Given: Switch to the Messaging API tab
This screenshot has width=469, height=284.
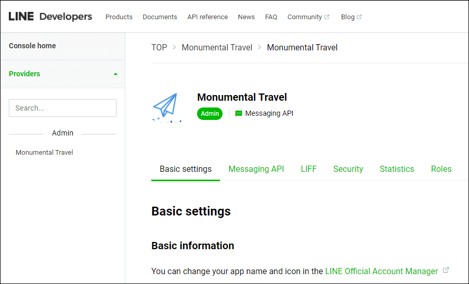Looking at the screenshot, I should tap(256, 169).
